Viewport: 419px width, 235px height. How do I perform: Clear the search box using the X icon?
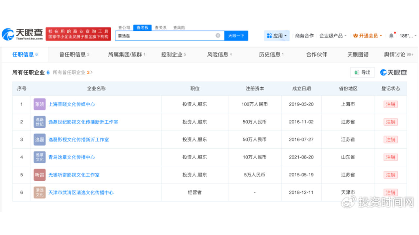click(218, 35)
